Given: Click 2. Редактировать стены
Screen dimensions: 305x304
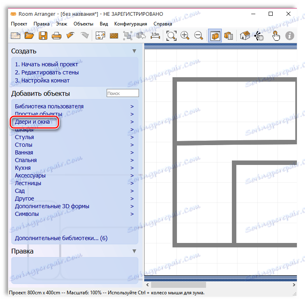Looking at the screenshot, I should (47, 72).
